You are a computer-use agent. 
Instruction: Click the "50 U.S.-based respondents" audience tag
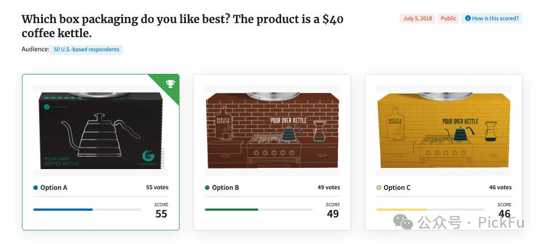[x=86, y=50]
